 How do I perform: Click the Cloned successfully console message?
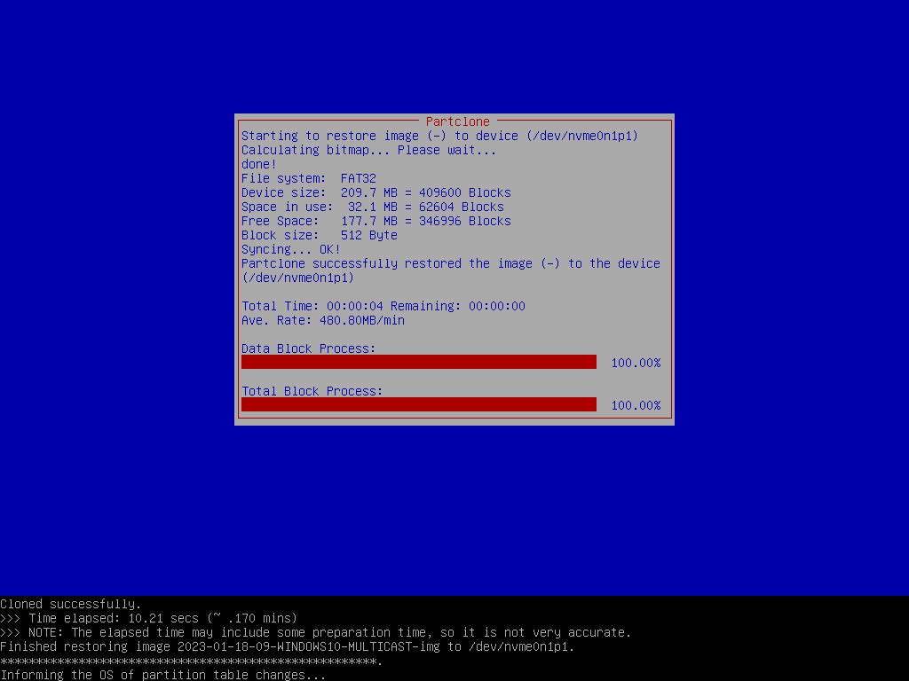pyautogui.click(x=71, y=604)
